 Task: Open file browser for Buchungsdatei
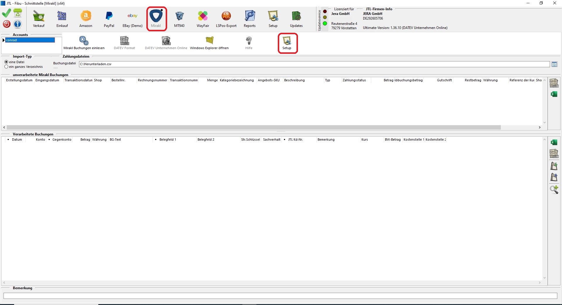coord(554,64)
